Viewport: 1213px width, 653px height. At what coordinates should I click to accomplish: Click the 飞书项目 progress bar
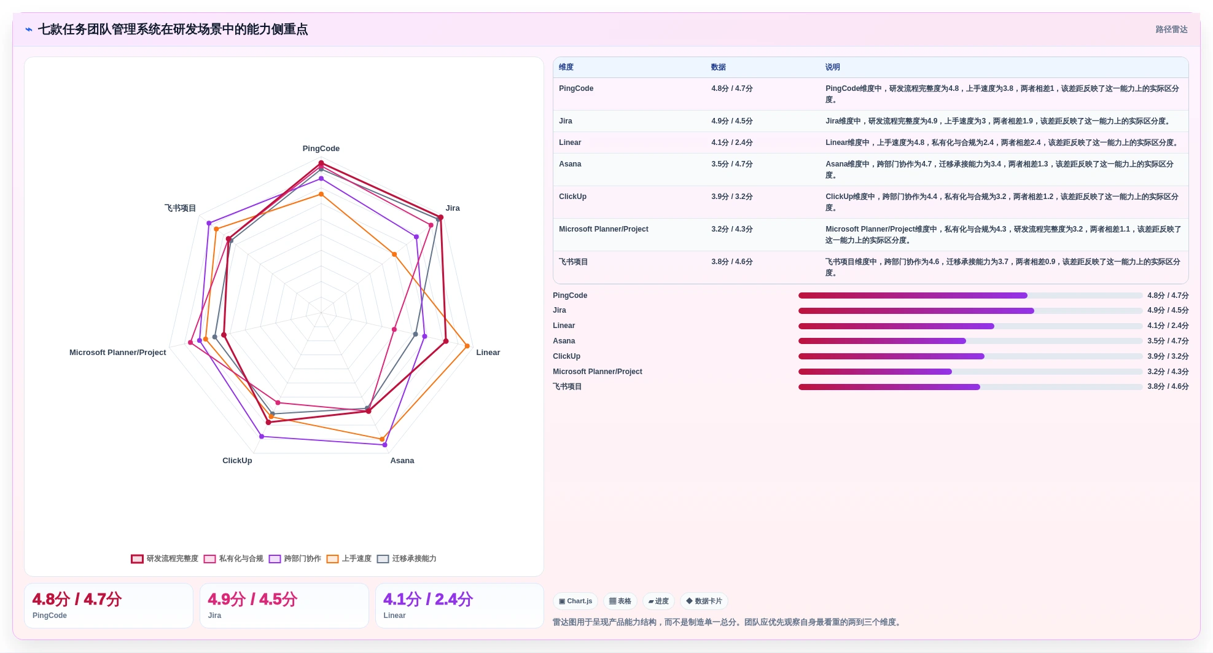[x=970, y=387]
